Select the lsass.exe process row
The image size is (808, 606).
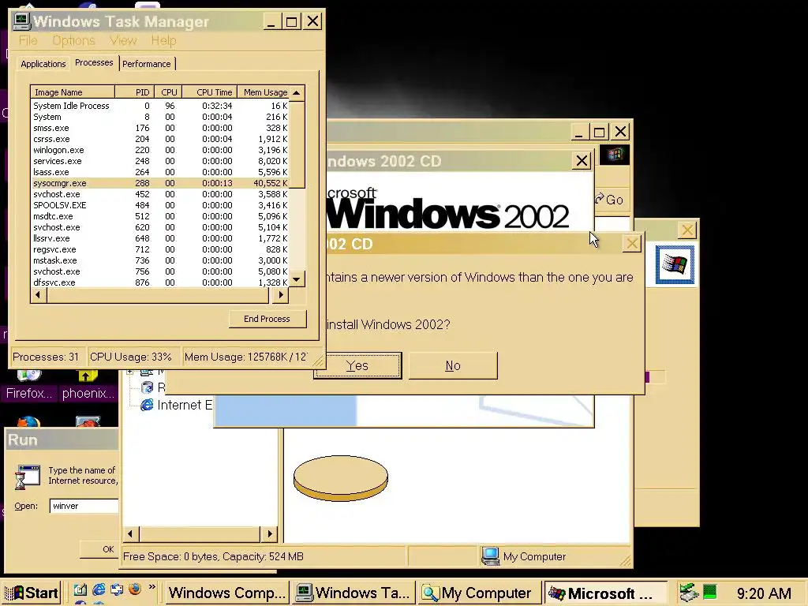(x=160, y=172)
